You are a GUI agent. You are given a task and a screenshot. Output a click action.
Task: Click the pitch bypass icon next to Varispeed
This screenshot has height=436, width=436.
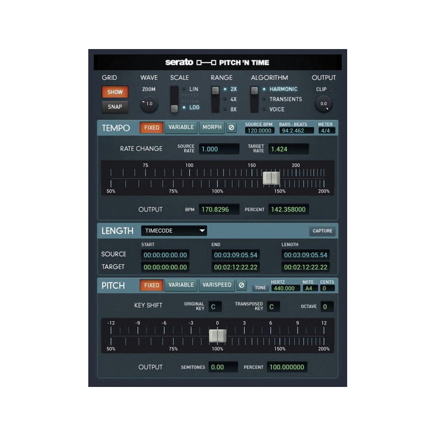pos(241,284)
